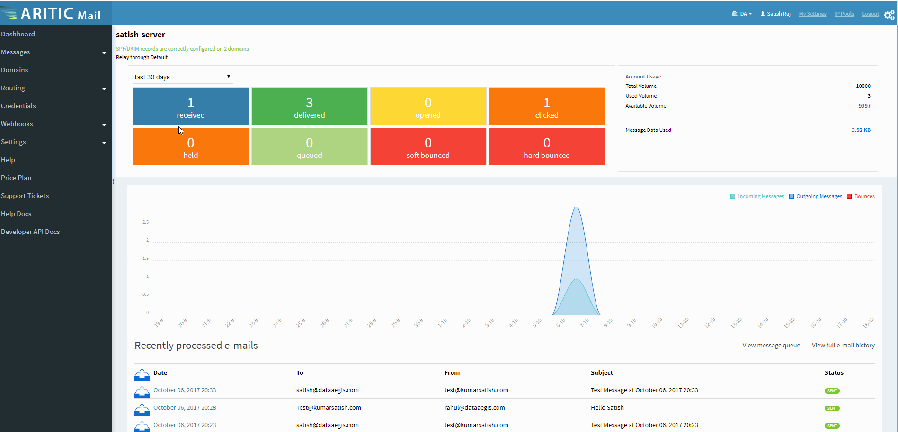This screenshot has width=898, height=432.
Task: Click the Logout link
Action: pyautogui.click(x=870, y=14)
